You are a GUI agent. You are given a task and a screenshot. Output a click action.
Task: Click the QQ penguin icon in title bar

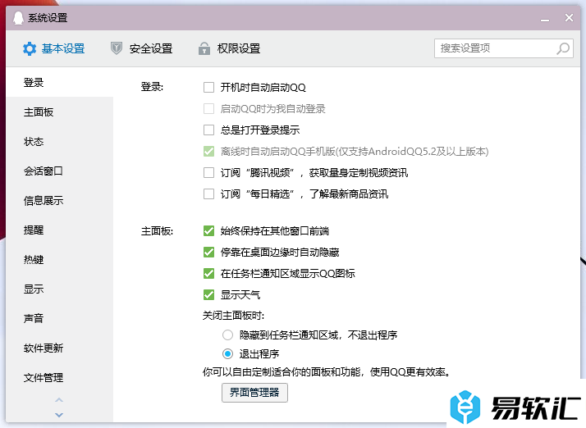tap(18, 17)
